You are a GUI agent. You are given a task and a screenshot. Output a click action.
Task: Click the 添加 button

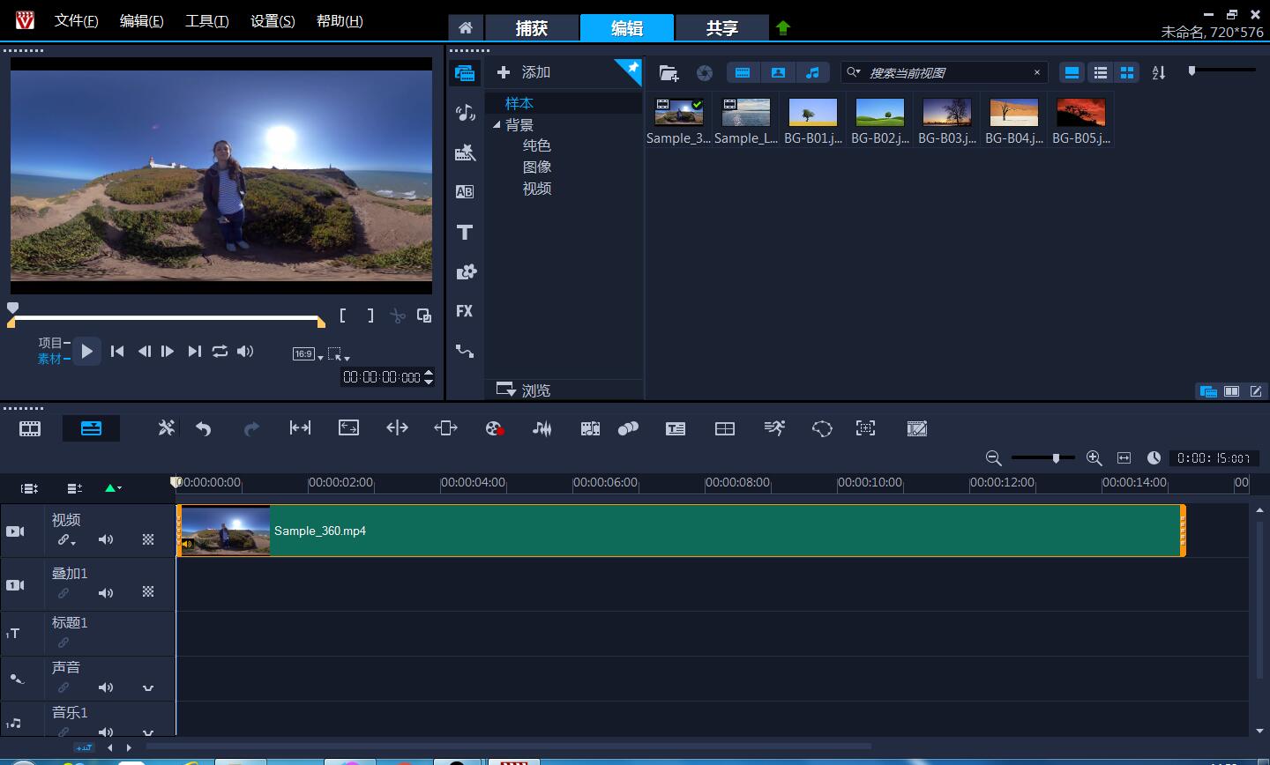(x=525, y=72)
